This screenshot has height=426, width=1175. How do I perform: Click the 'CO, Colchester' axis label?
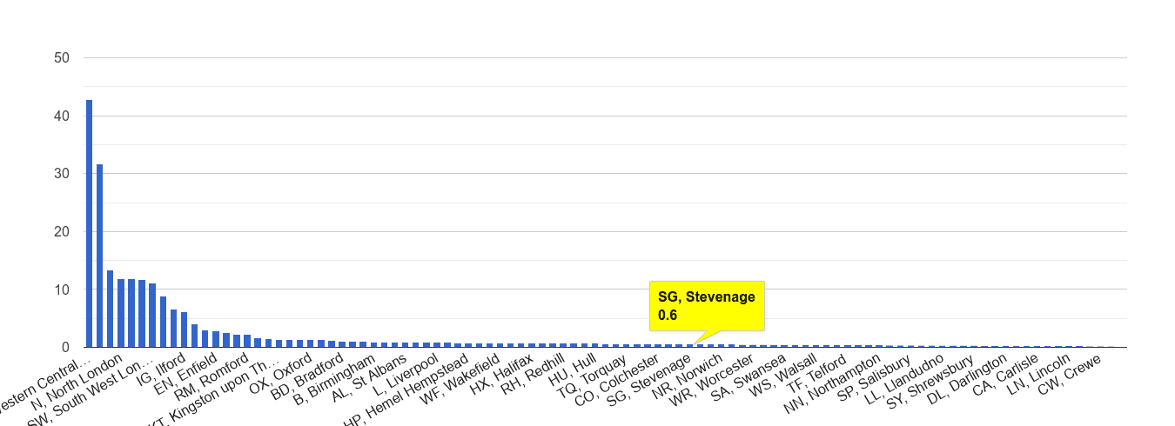coord(618,379)
